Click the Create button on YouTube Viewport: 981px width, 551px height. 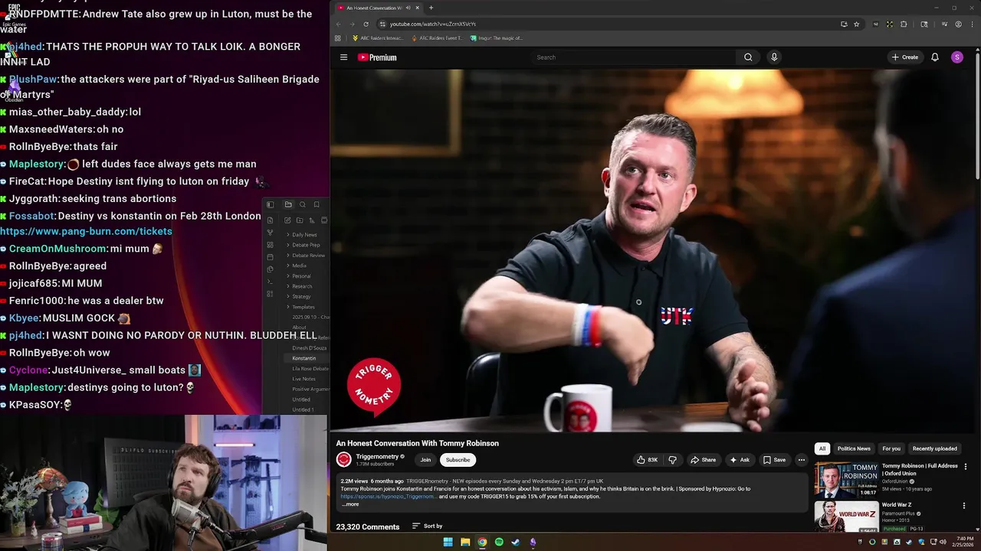[x=905, y=57]
